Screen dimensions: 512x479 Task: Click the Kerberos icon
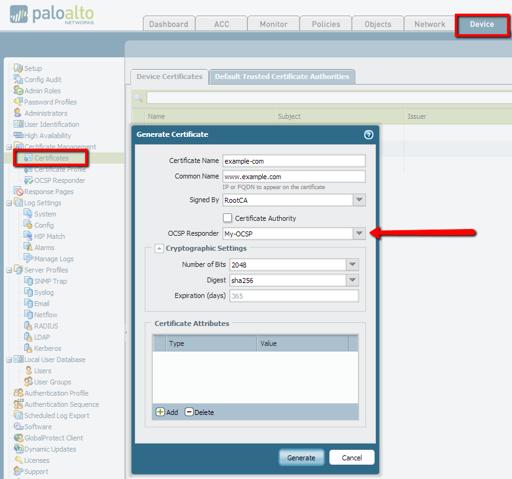(x=29, y=348)
